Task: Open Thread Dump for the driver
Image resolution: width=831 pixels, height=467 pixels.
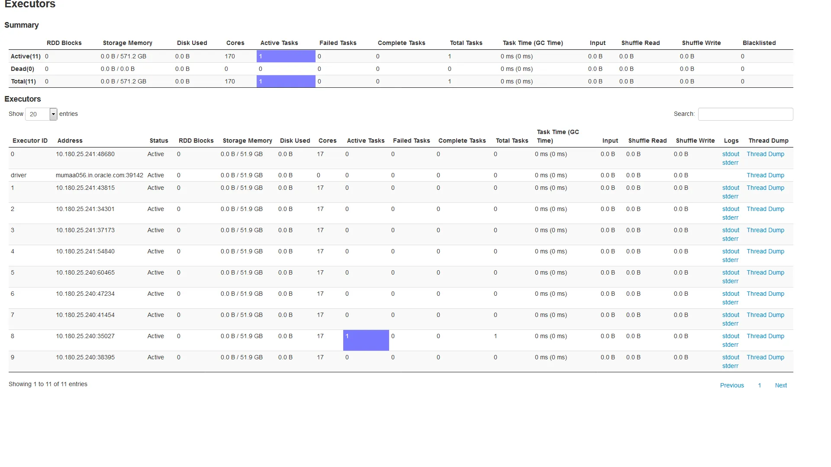Action: [765, 176]
